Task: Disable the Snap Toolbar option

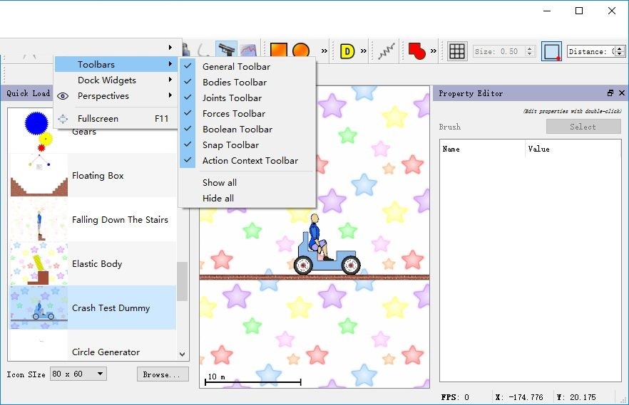Action: (x=230, y=145)
